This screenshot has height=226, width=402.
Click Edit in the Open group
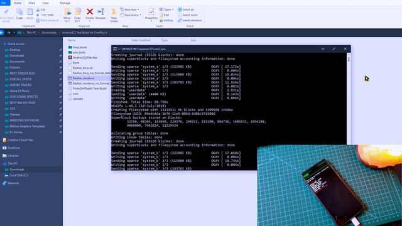164,15
